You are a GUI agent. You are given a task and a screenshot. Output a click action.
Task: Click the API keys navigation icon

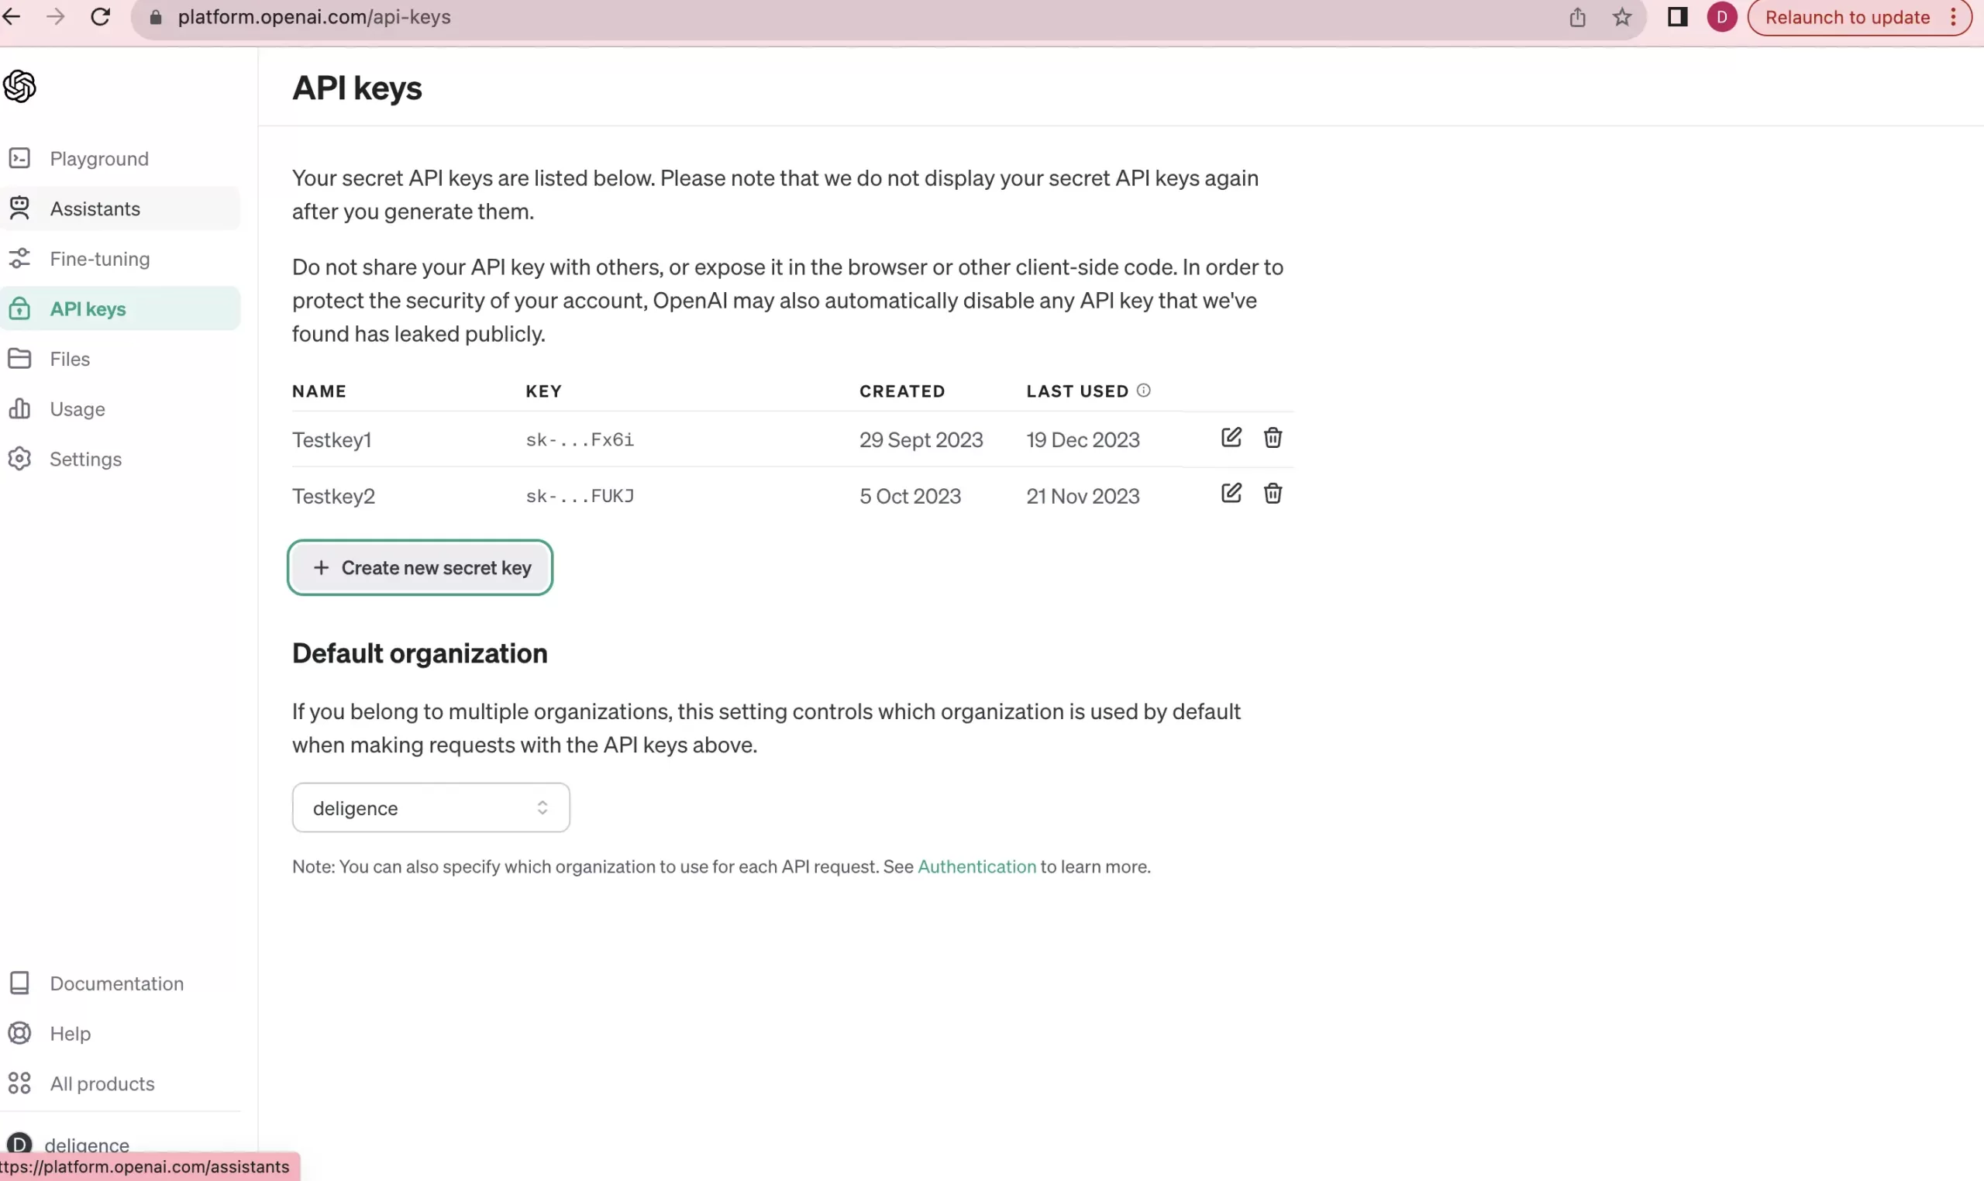tap(19, 308)
